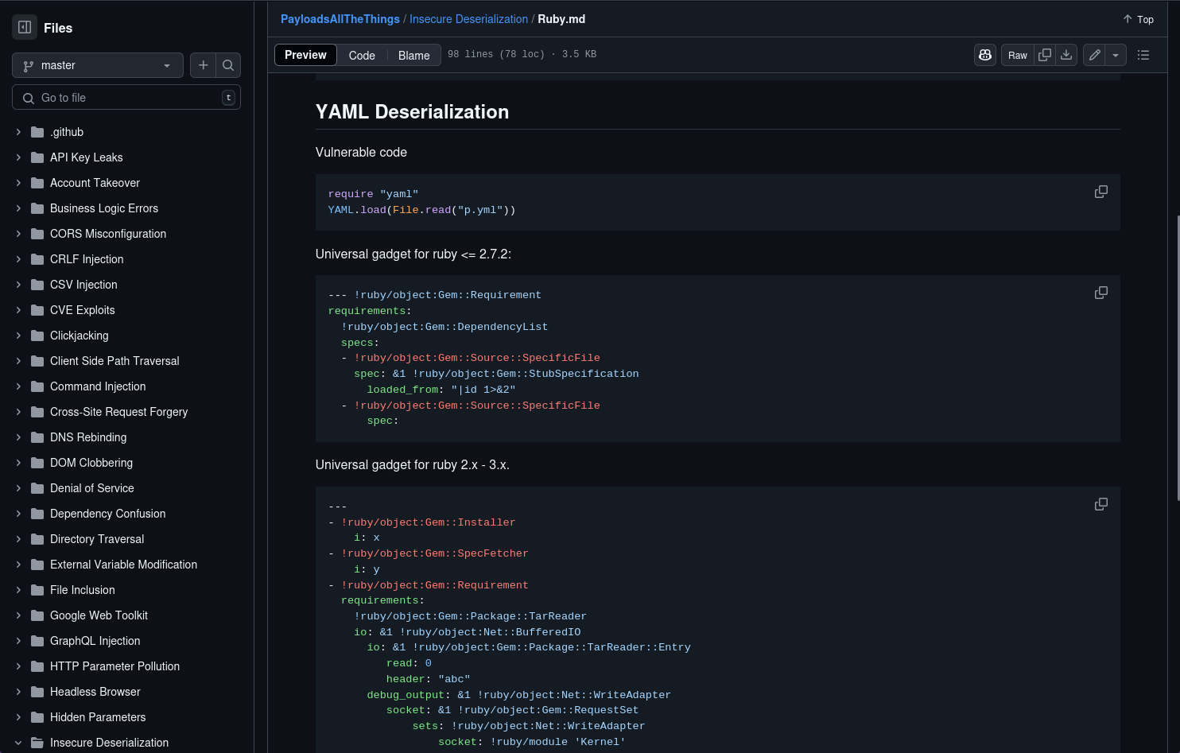
Task: Switch to the Blame tab
Action: click(413, 55)
